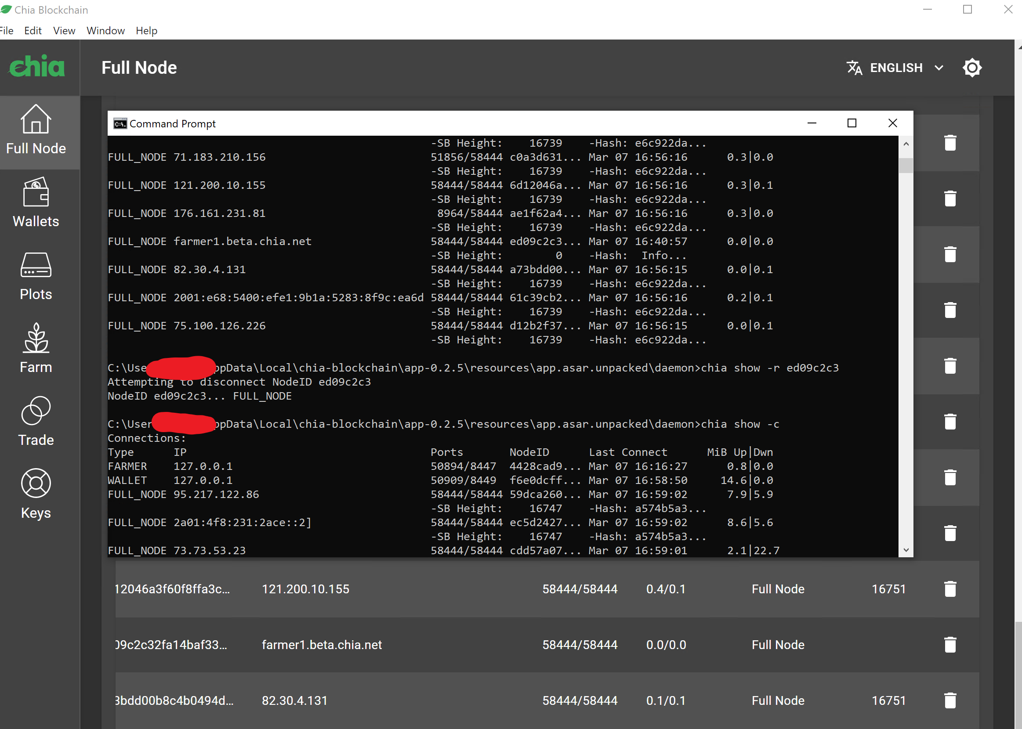This screenshot has width=1022, height=729.
Task: Open the Help menu
Action: pos(146,31)
